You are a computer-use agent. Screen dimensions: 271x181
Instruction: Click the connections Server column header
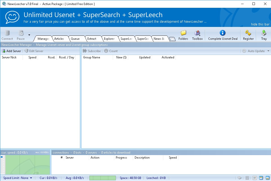[77, 157]
